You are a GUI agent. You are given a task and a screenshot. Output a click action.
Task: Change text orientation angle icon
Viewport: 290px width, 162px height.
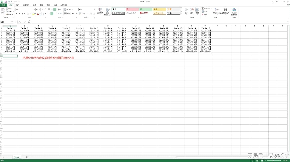[59, 10]
